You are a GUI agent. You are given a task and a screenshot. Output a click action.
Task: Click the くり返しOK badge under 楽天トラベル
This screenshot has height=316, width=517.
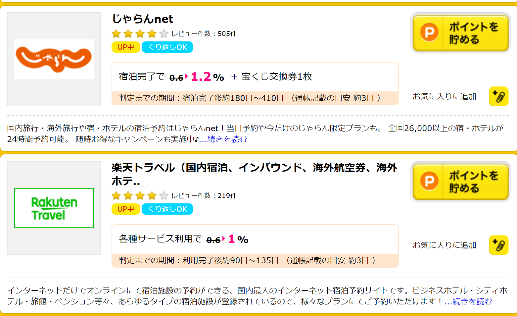167,209
